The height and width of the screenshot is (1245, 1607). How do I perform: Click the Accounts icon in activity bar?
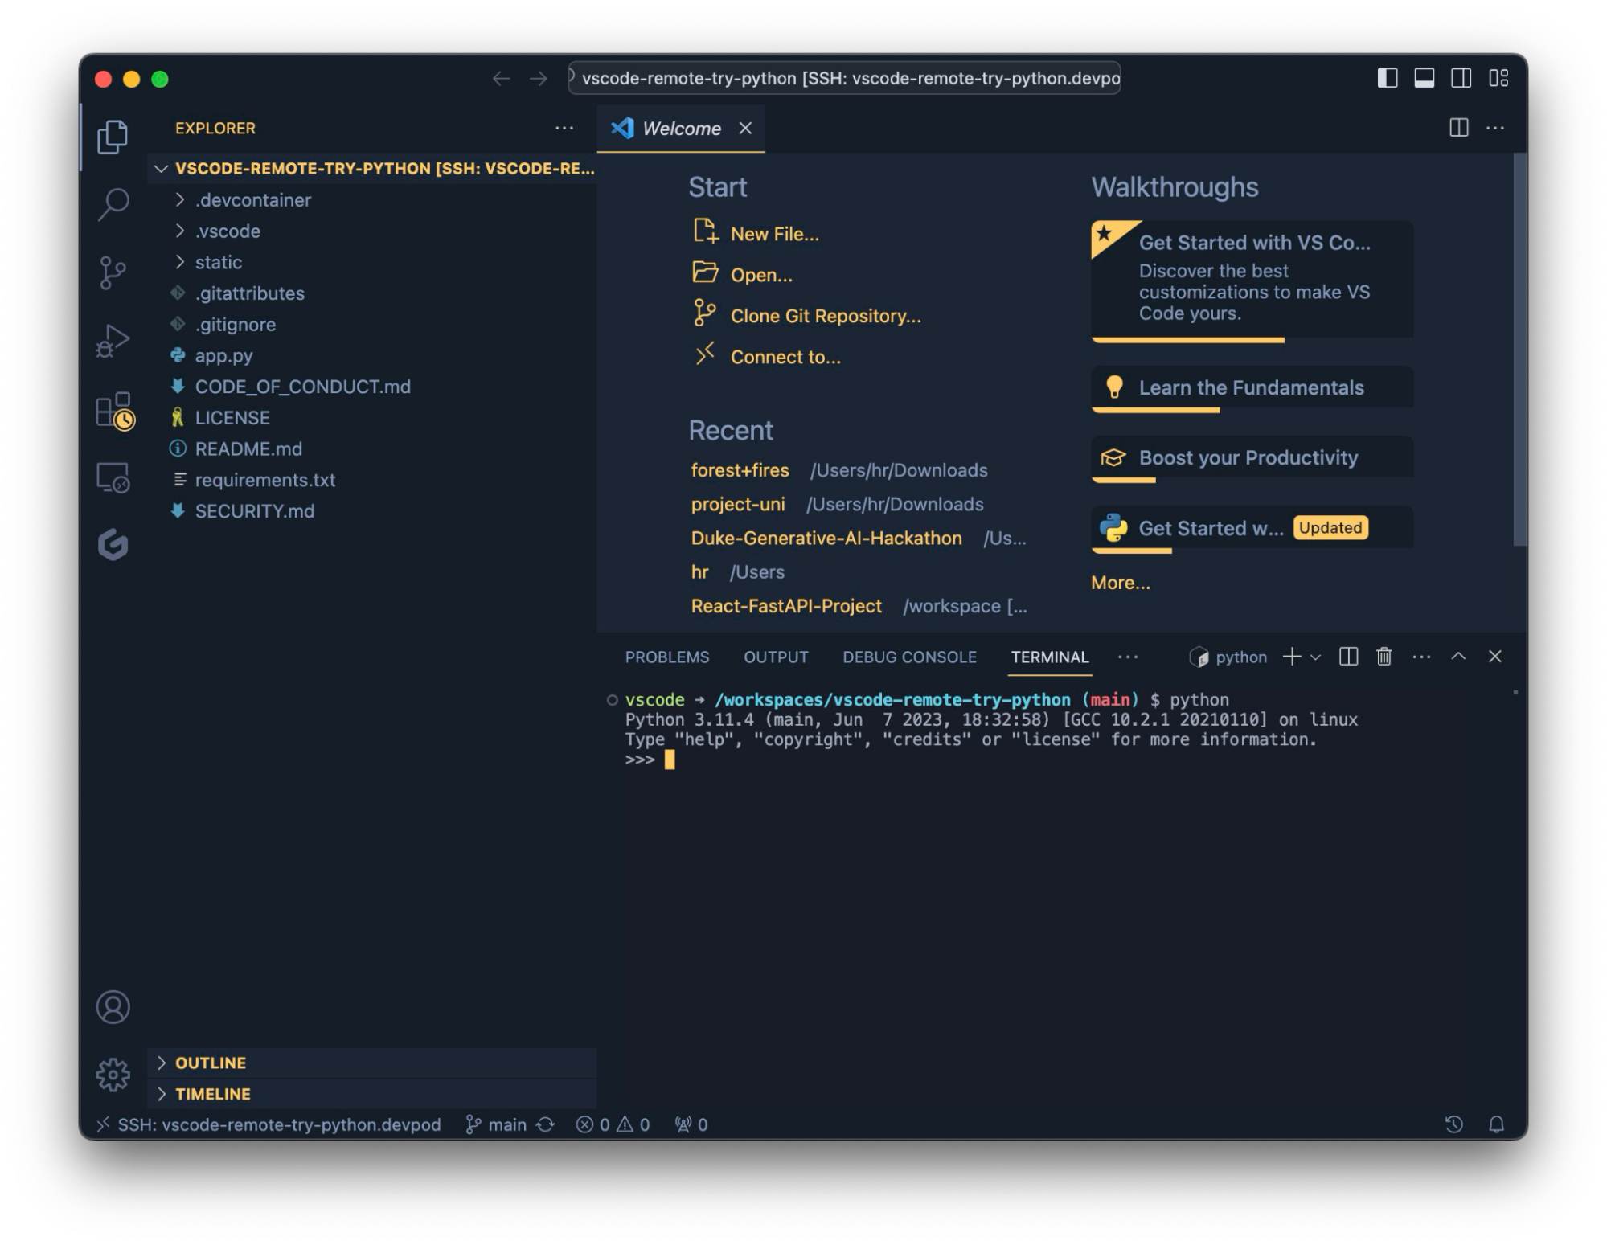(x=113, y=1007)
